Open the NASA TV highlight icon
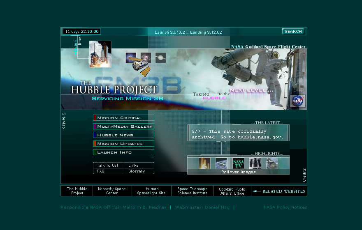Screen dimensions: 362x230 tap(238, 163)
